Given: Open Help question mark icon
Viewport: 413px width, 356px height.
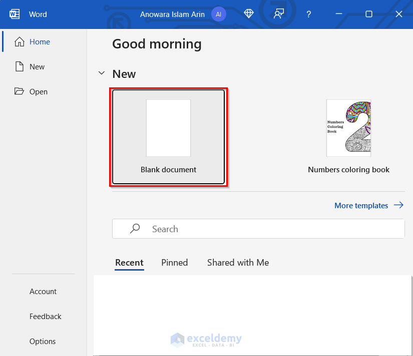Looking at the screenshot, I should tap(309, 14).
